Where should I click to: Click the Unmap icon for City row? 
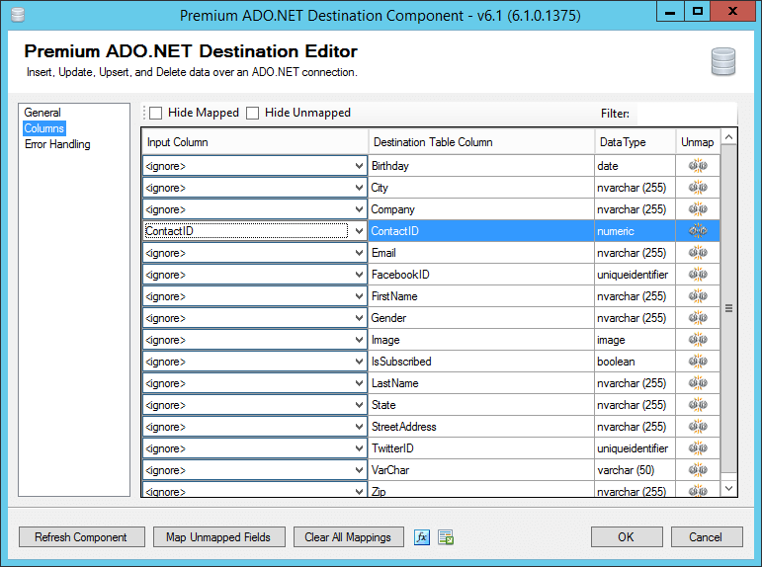pyautogui.click(x=698, y=188)
